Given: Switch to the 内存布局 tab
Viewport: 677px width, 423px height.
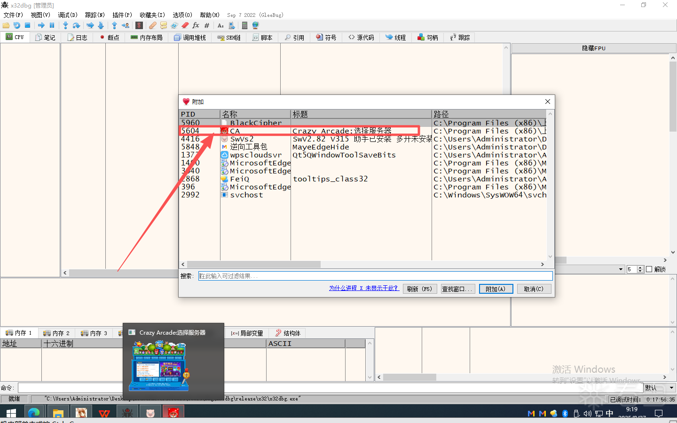Looking at the screenshot, I should tap(146, 38).
